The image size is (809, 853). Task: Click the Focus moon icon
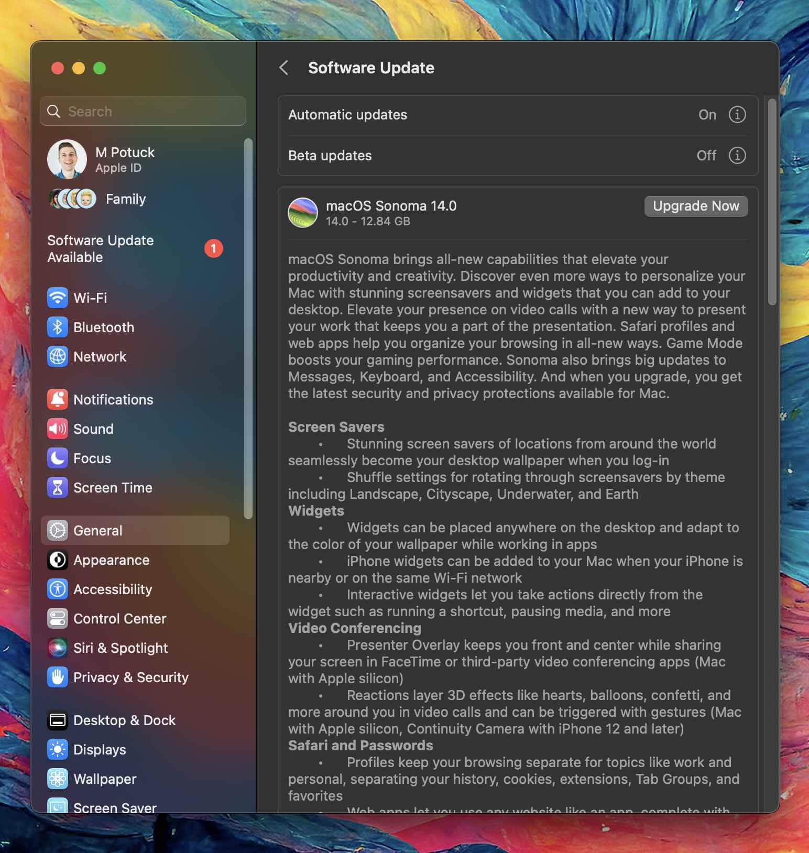pyautogui.click(x=58, y=458)
